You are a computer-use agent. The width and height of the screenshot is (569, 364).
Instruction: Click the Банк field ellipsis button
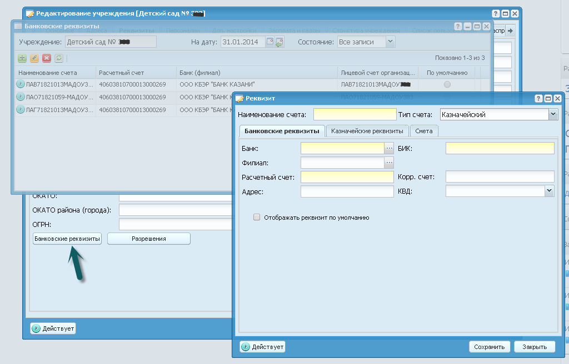389,148
